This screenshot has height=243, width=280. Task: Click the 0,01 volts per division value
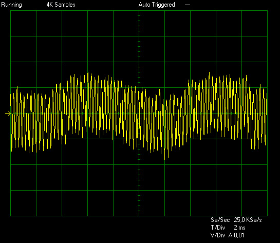point(239,235)
